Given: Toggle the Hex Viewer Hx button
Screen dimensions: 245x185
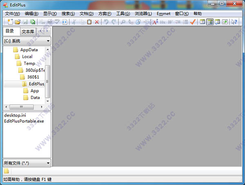Looking at the screenshot, I should (x=163, y=22).
